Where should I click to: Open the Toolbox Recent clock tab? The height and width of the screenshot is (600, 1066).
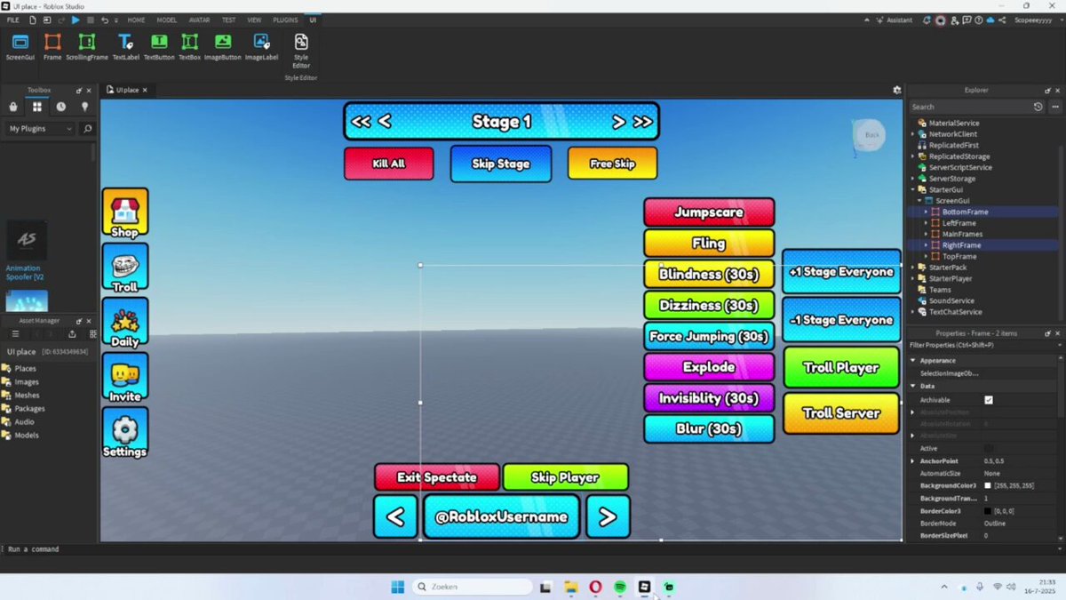point(60,107)
